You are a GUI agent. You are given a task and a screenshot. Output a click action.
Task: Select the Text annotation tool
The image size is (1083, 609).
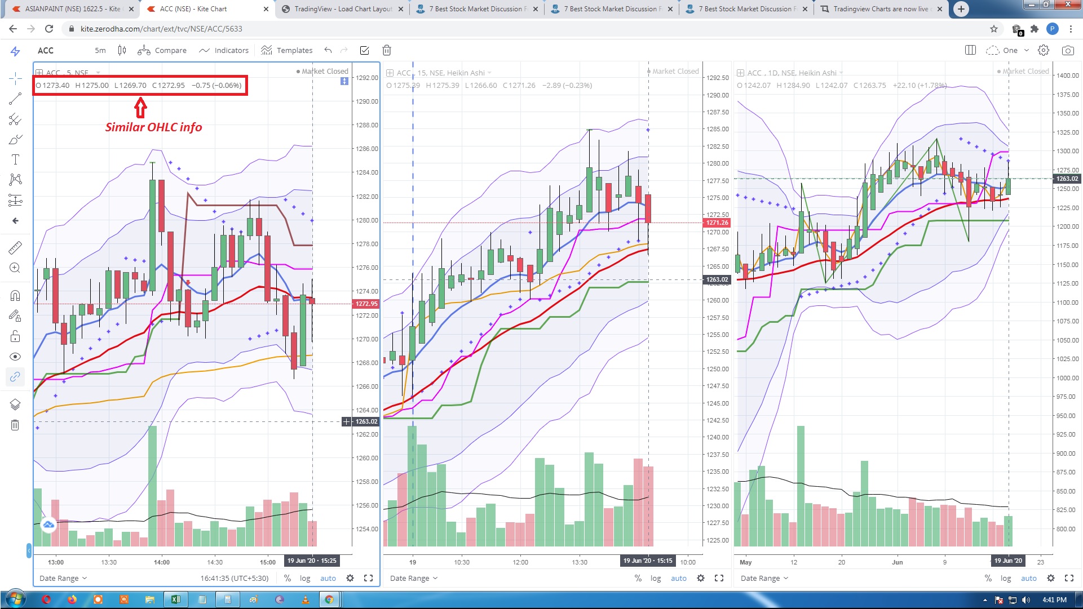[x=15, y=159]
